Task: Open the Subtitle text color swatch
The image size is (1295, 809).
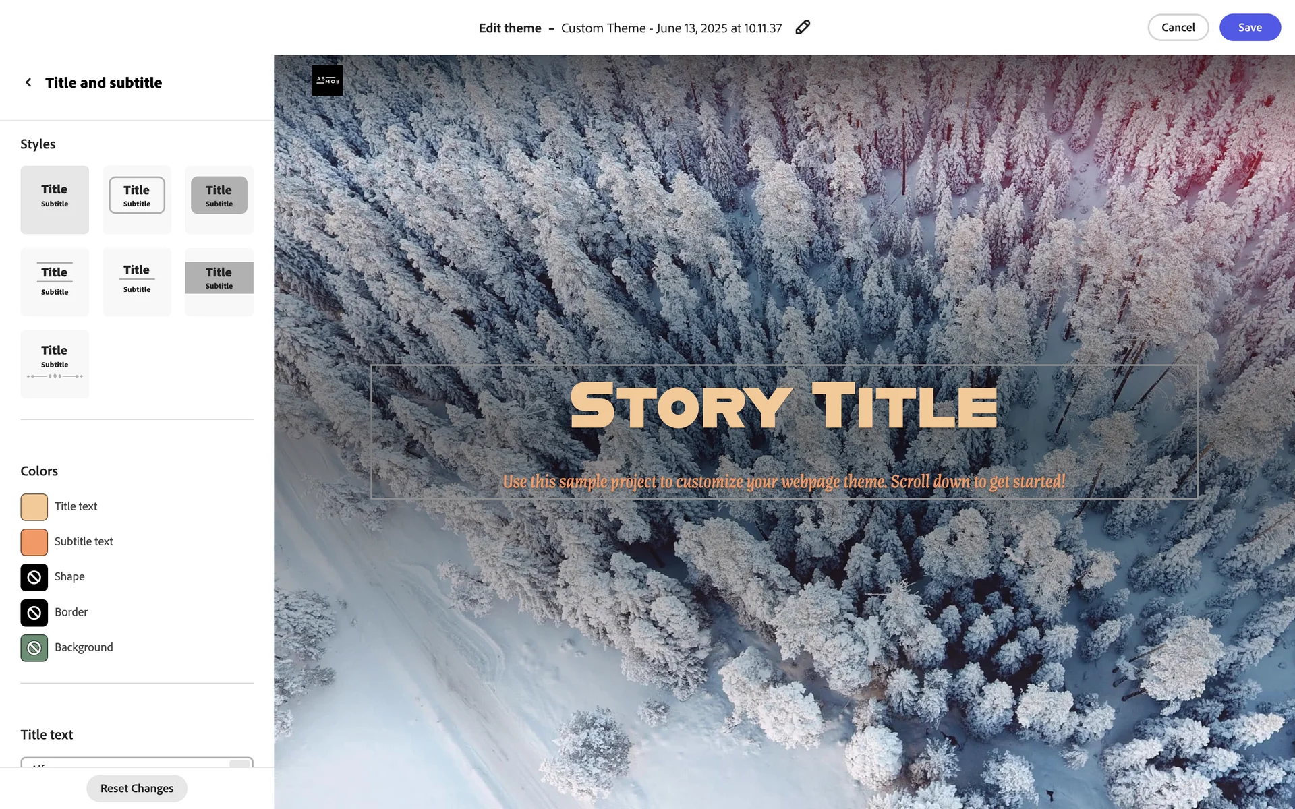Action: pyautogui.click(x=34, y=542)
